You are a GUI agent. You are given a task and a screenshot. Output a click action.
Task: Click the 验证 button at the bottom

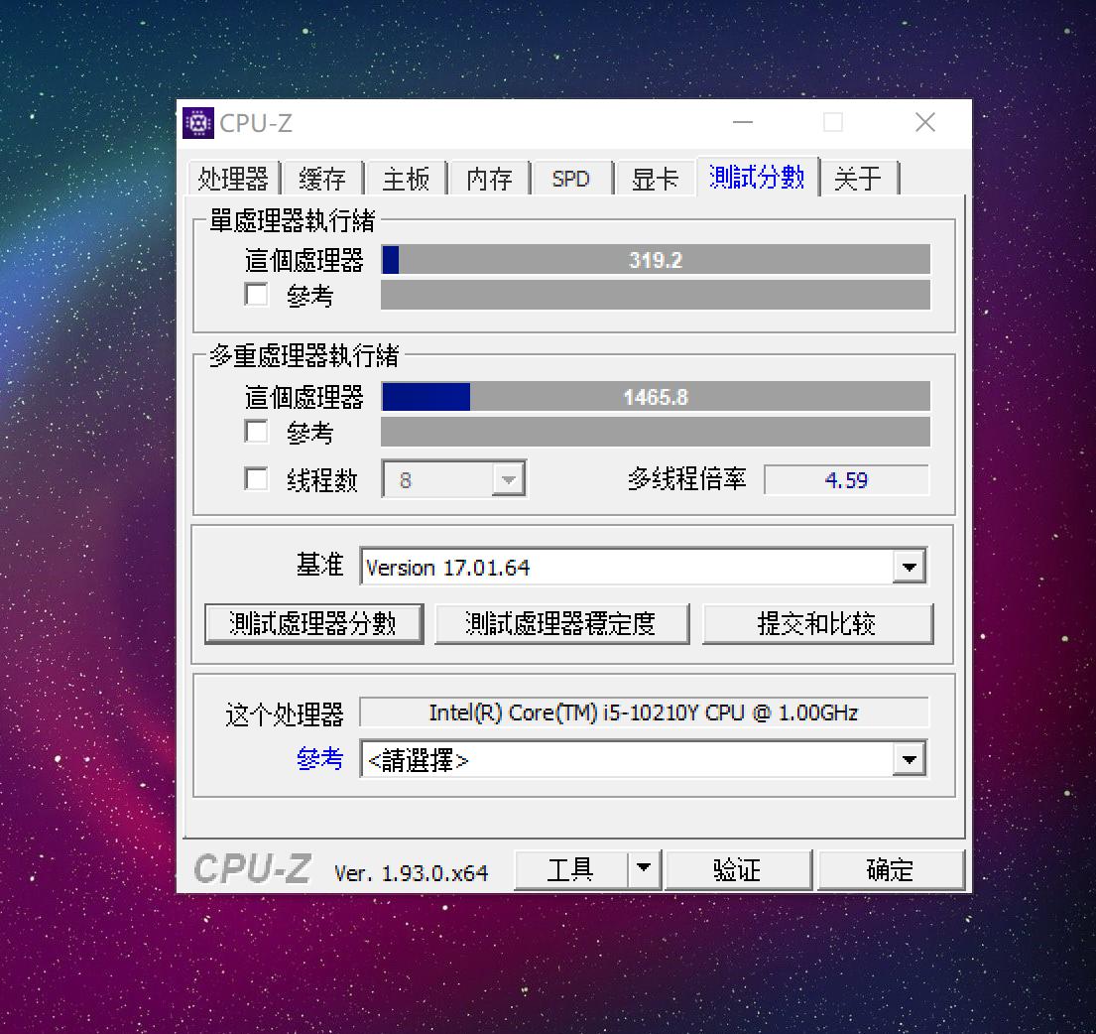739,869
